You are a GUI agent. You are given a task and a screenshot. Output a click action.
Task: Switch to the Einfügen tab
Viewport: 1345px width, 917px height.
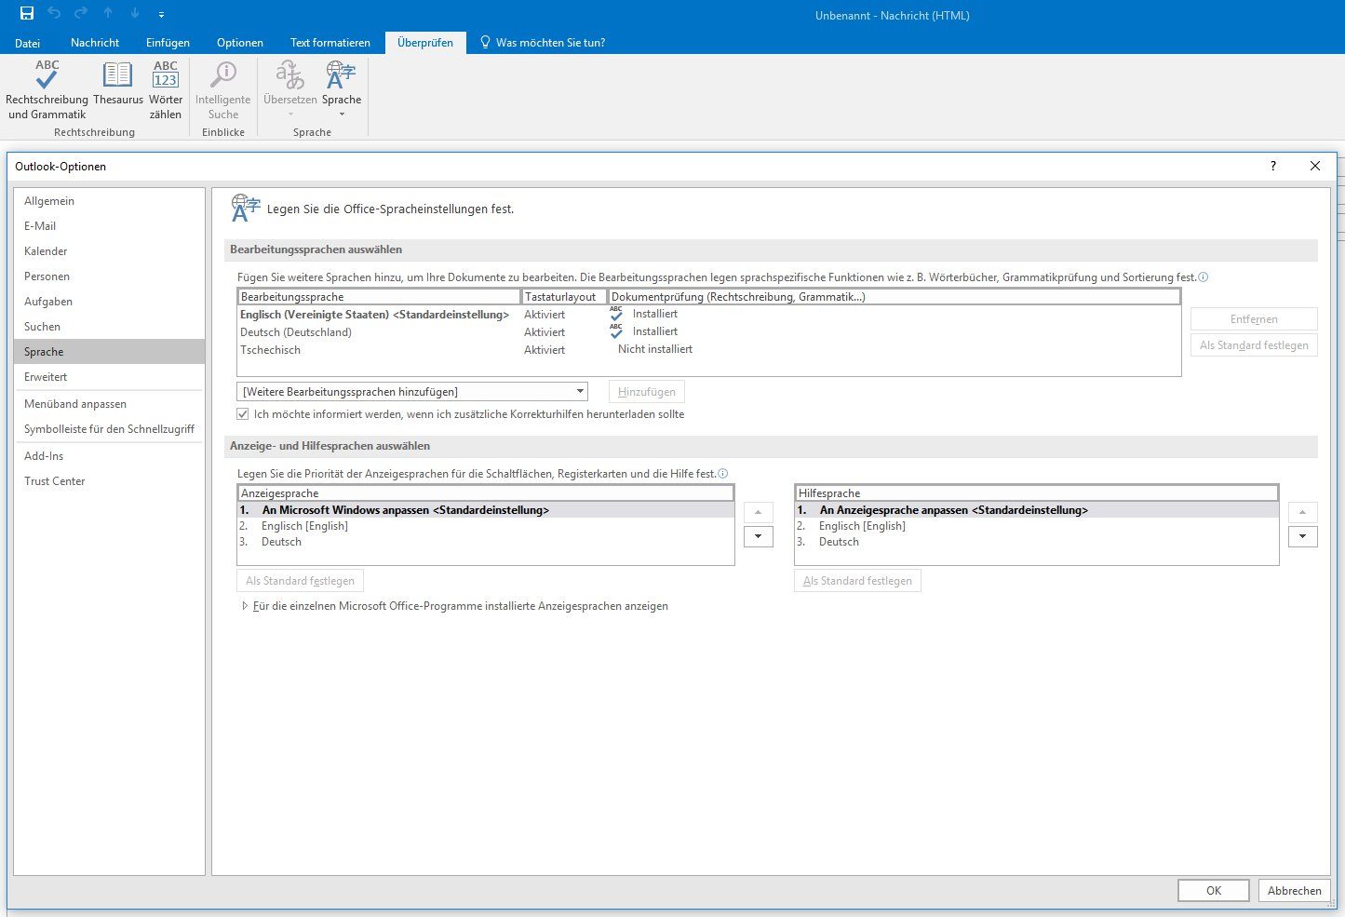[x=168, y=43]
